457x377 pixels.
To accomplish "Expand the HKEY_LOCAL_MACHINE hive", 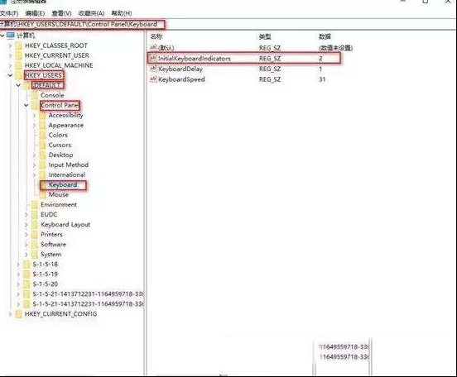I will [10, 65].
